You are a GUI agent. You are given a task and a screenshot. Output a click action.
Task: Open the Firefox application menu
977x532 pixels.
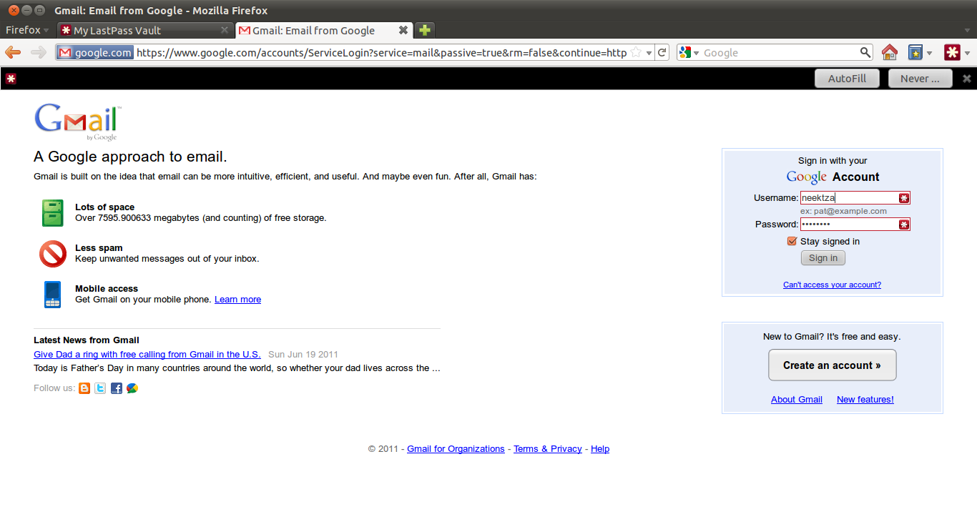click(x=27, y=30)
